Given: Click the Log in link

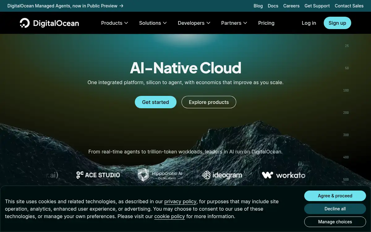Looking at the screenshot, I should tap(309, 23).
